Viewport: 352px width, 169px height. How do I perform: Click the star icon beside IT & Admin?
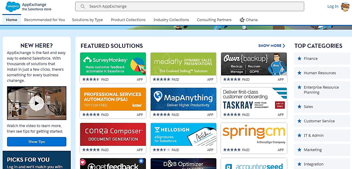299,135
